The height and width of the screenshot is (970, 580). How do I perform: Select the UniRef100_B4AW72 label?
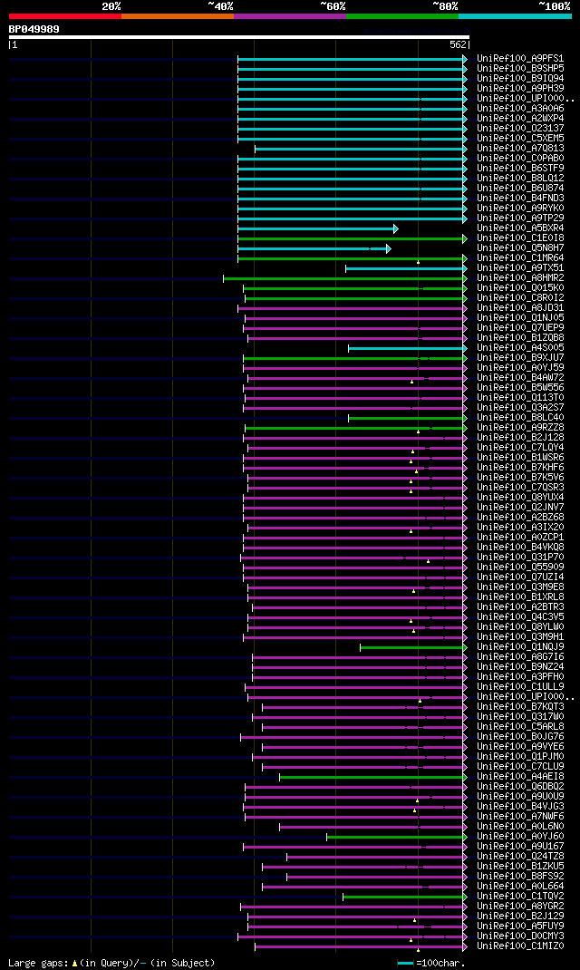[x=520, y=378]
